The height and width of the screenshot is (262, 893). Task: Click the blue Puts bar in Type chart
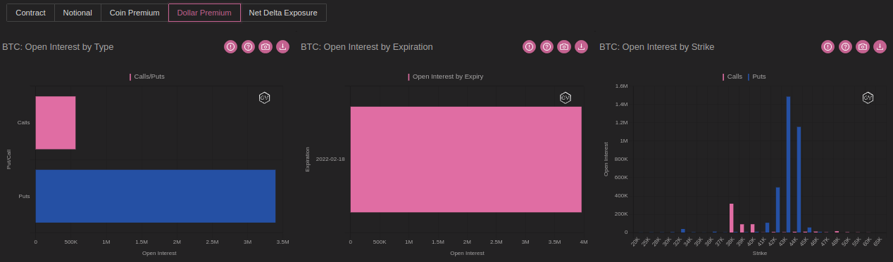(x=156, y=196)
